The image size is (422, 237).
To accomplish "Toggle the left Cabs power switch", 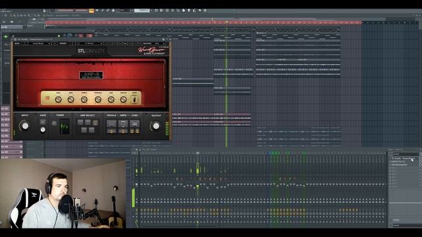I will (132, 131).
